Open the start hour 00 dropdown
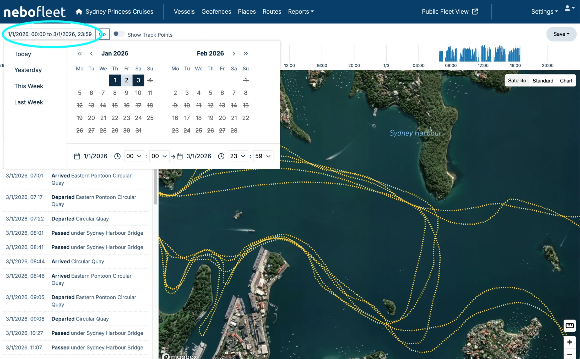 pos(134,156)
